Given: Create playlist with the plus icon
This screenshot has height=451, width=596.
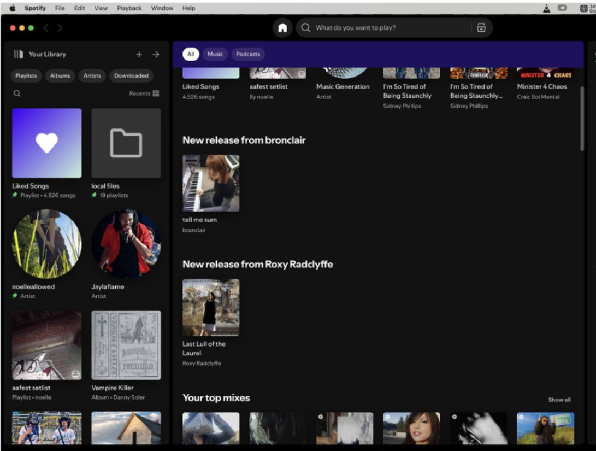Looking at the screenshot, I should 139,54.
